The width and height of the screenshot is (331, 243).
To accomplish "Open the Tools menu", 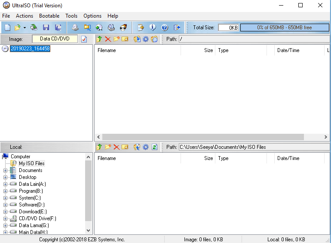I will coord(71,16).
